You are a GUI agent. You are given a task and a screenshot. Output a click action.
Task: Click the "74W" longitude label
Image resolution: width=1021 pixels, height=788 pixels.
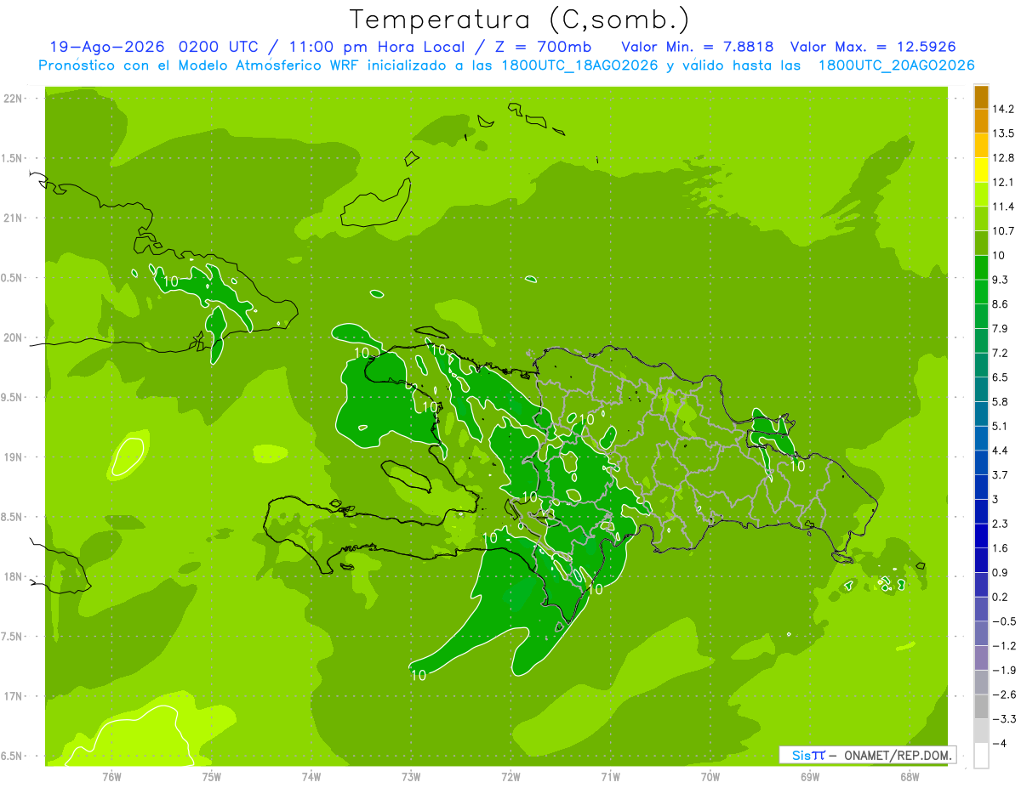[x=311, y=777]
